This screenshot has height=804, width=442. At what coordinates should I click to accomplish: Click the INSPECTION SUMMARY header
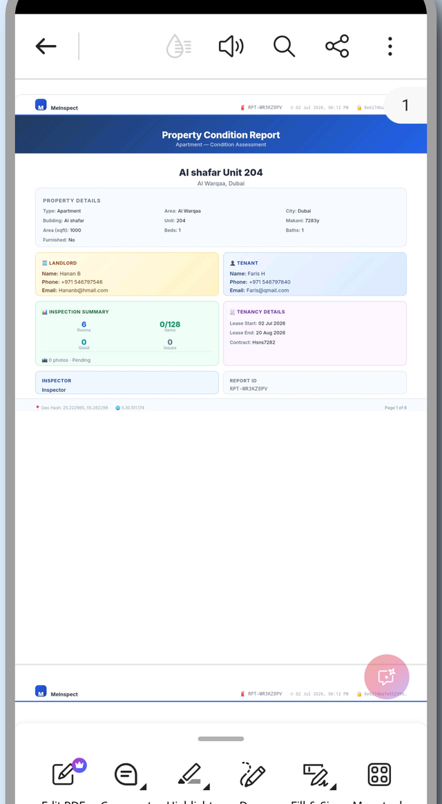pyautogui.click(x=75, y=312)
